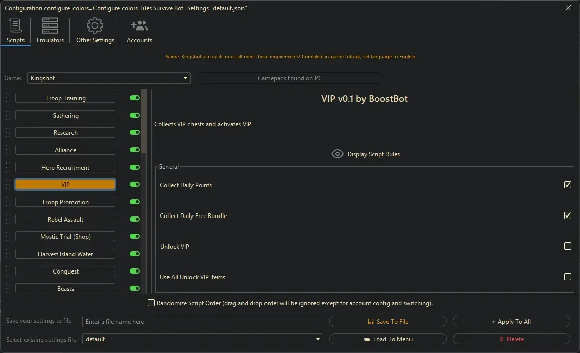Click the drag handle beside Conquest
The width and height of the screenshot is (580, 353).
click(x=8, y=271)
